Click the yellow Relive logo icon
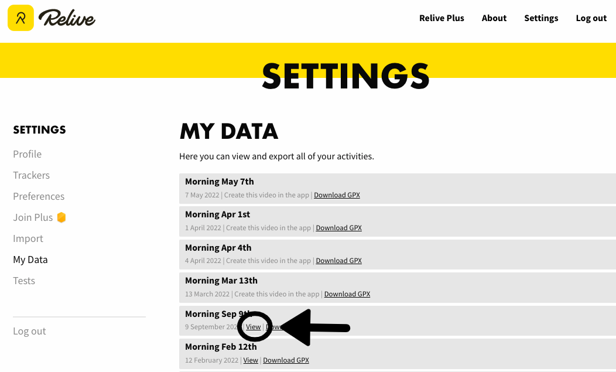Image resolution: width=616 pixels, height=372 pixels. tap(20, 18)
